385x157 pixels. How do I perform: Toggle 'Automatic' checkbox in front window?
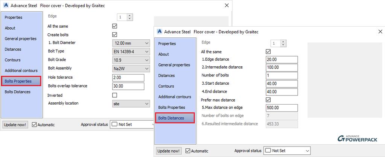(x=188, y=151)
